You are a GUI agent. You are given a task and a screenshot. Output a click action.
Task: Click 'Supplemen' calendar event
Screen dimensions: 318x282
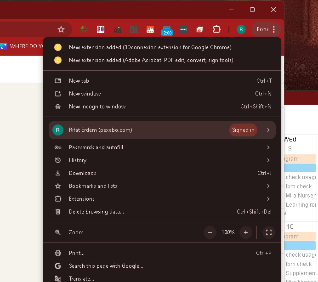(301, 273)
